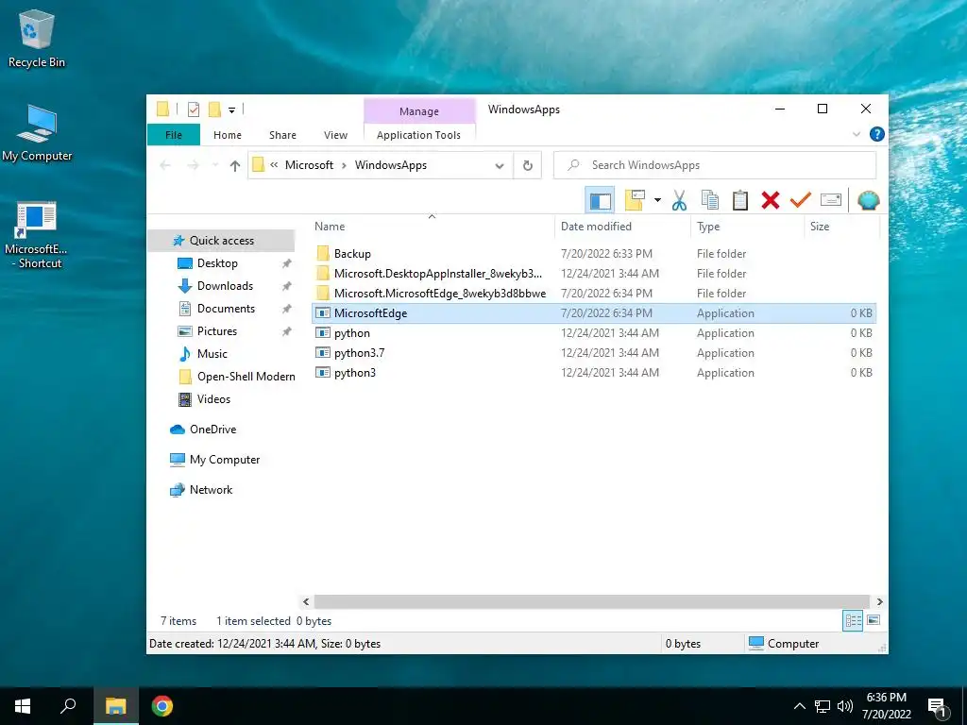Screen dimensions: 967x725
Task: Select Network in navigation pane
Action: [x=211, y=490]
